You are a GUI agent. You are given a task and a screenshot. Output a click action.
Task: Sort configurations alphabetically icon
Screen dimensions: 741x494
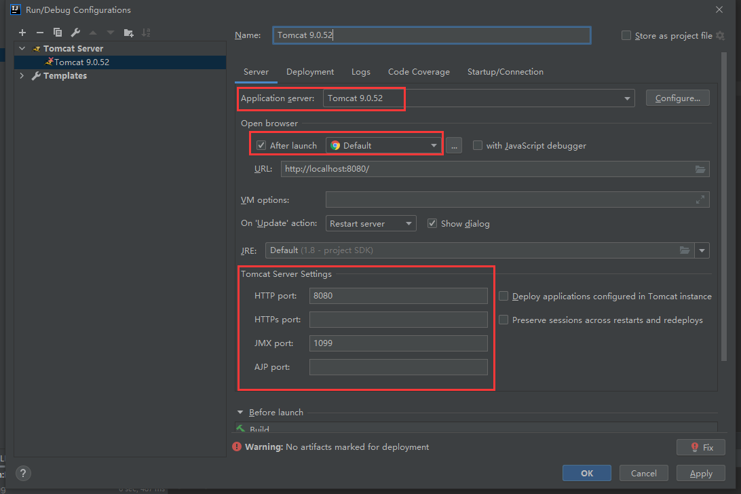pyautogui.click(x=146, y=33)
